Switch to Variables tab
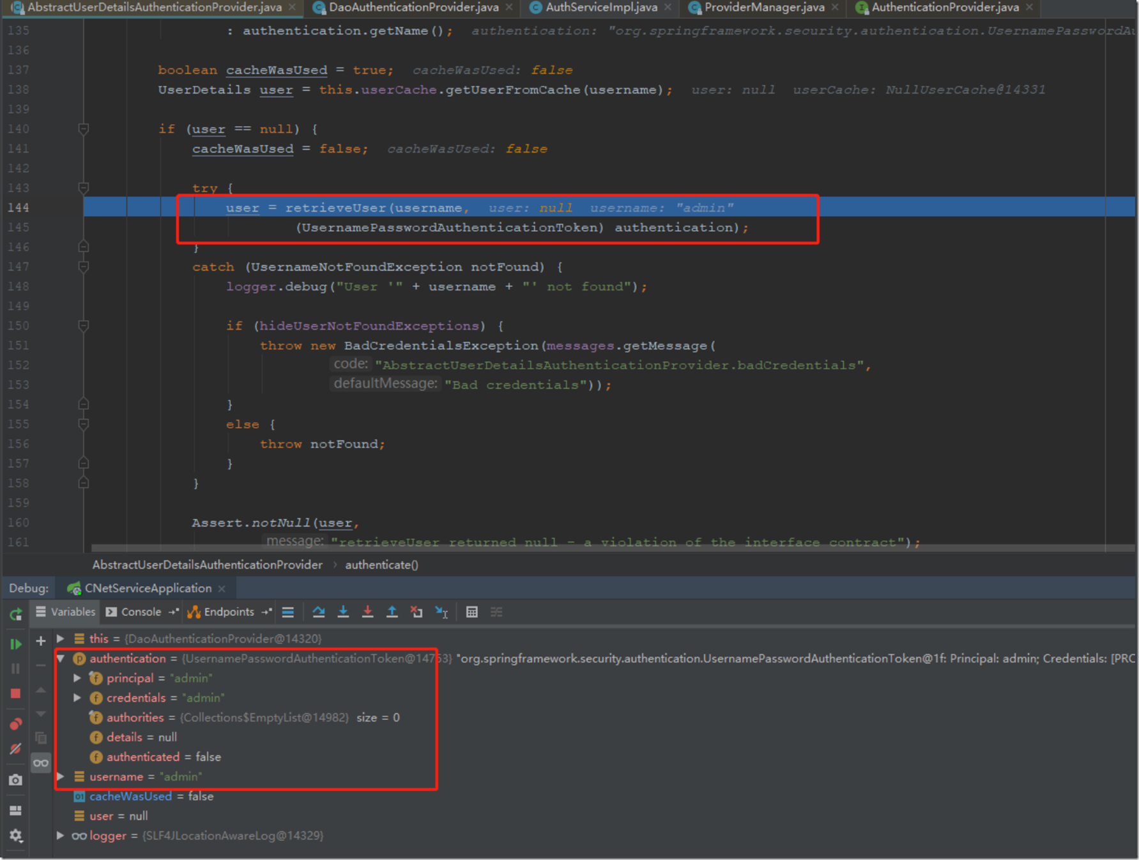 click(x=66, y=612)
